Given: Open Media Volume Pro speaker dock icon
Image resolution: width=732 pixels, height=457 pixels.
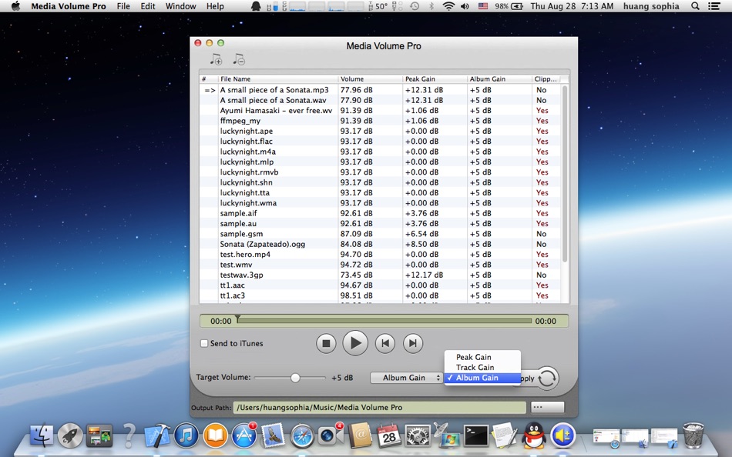Looking at the screenshot, I should [563, 435].
